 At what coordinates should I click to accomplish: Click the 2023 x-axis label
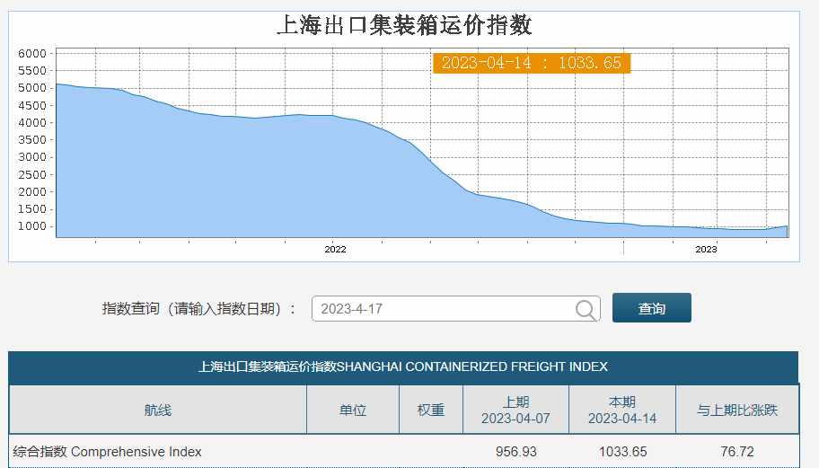[x=706, y=249]
